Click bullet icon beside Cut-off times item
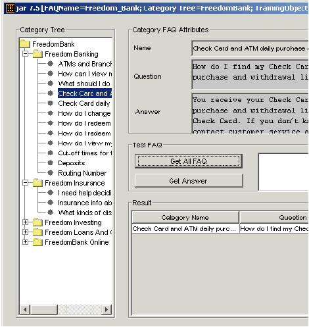 pyautogui.click(x=50, y=153)
